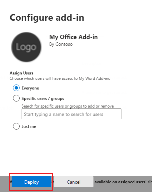Click the word Logo inside the dark circle

[26, 47]
